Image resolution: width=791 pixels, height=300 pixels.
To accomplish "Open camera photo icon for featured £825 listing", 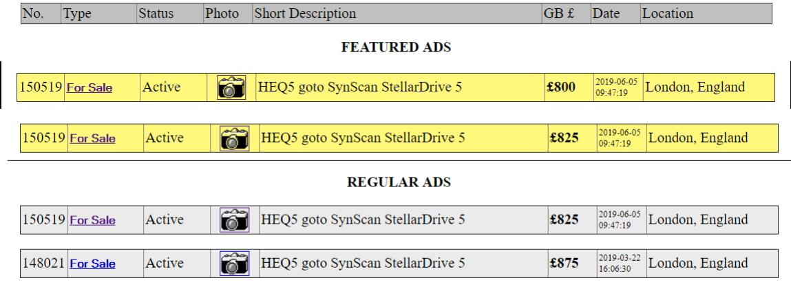I will coord(235,138).
